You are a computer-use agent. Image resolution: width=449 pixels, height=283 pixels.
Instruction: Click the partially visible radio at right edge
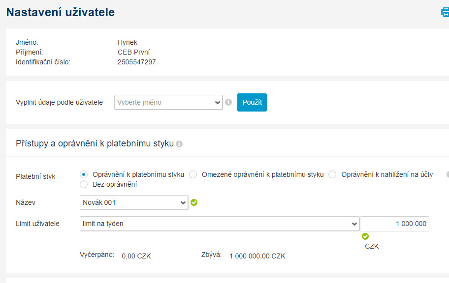pyautogui.click(x=448, y=174)
